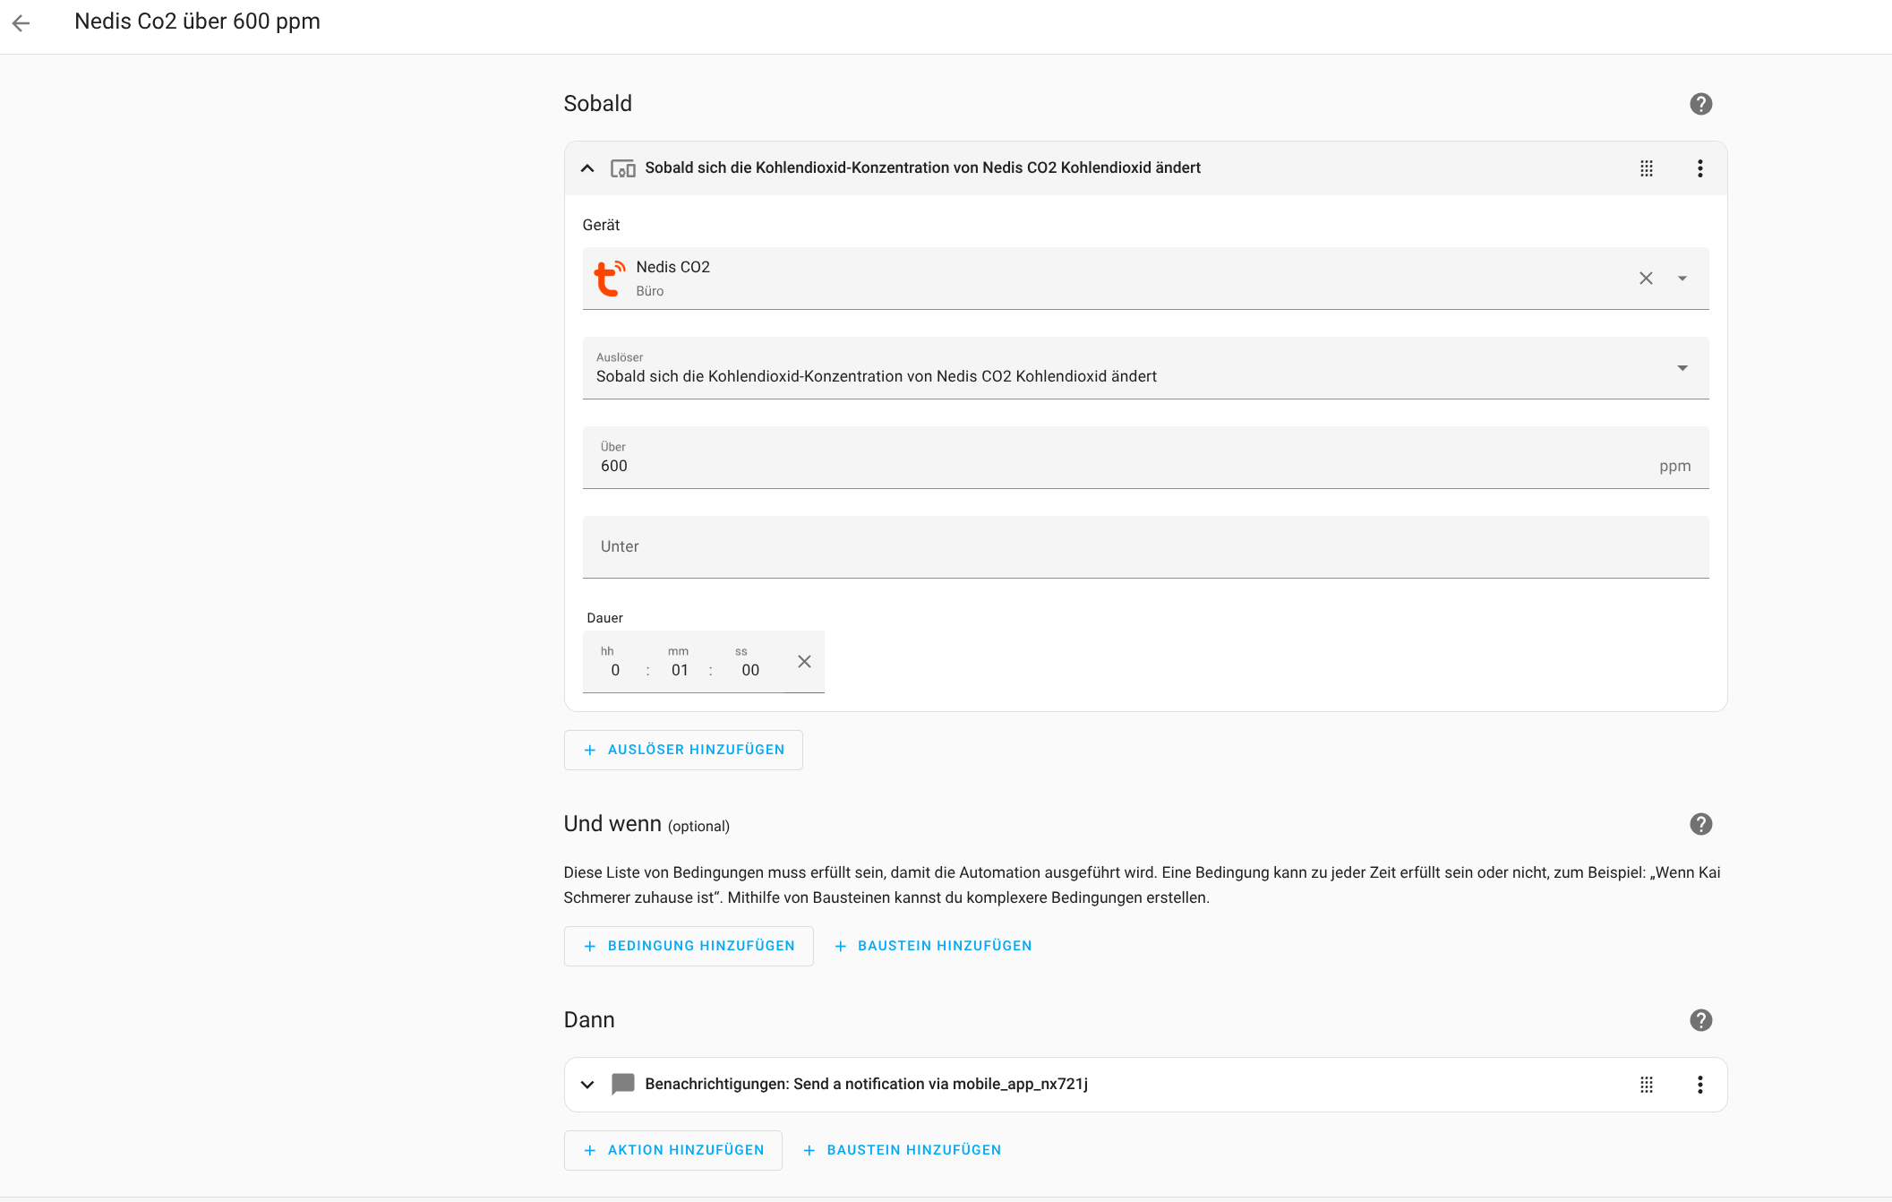Open the Gerät device dropdown
This screenshot has height=1202, width=1892.
coord(1682,279)
